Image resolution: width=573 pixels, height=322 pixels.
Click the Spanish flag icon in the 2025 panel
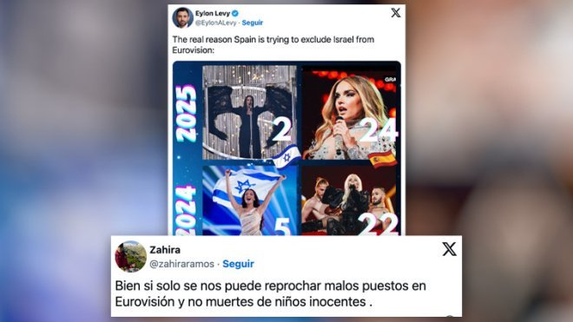(382, 159)
